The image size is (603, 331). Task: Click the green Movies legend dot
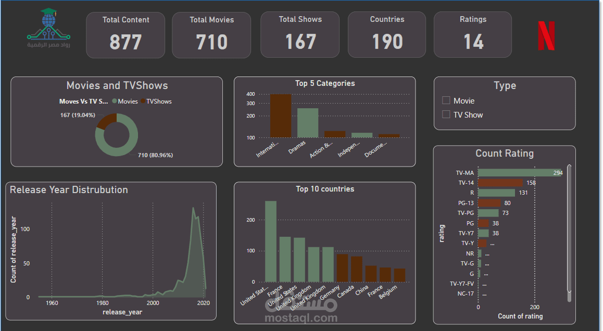(116, 101)
